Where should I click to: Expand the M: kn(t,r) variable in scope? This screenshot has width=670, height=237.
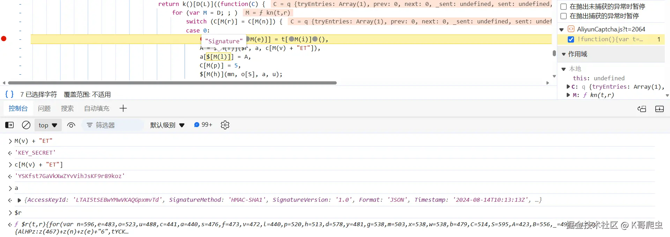pos(568,95)
